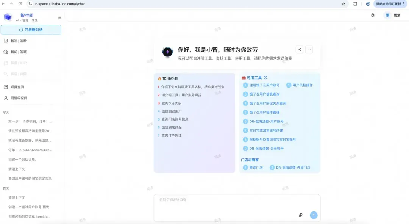Click the disabled document icon in the sidebar
This screenshot has width=409, height=224.
coord(6,63)
